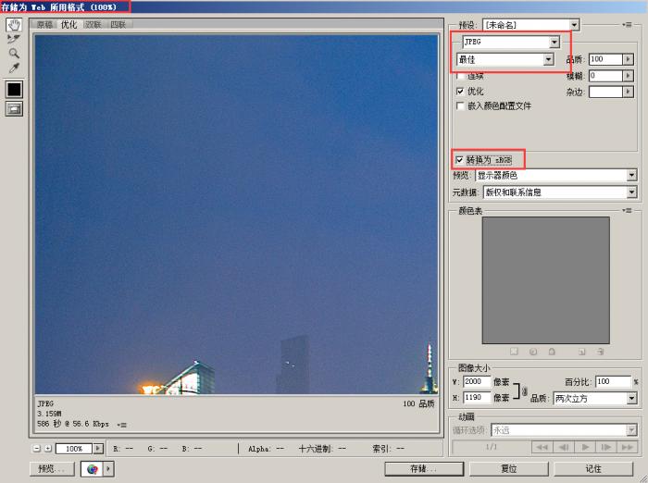The height and width of the screenshot is (483, 648).
Task: Click the 百分比 percent field
Action: click(613, 381)
